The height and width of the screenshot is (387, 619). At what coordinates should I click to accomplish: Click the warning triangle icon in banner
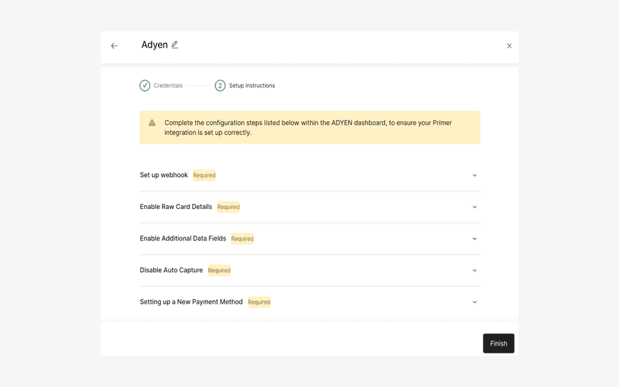[152, 123]
